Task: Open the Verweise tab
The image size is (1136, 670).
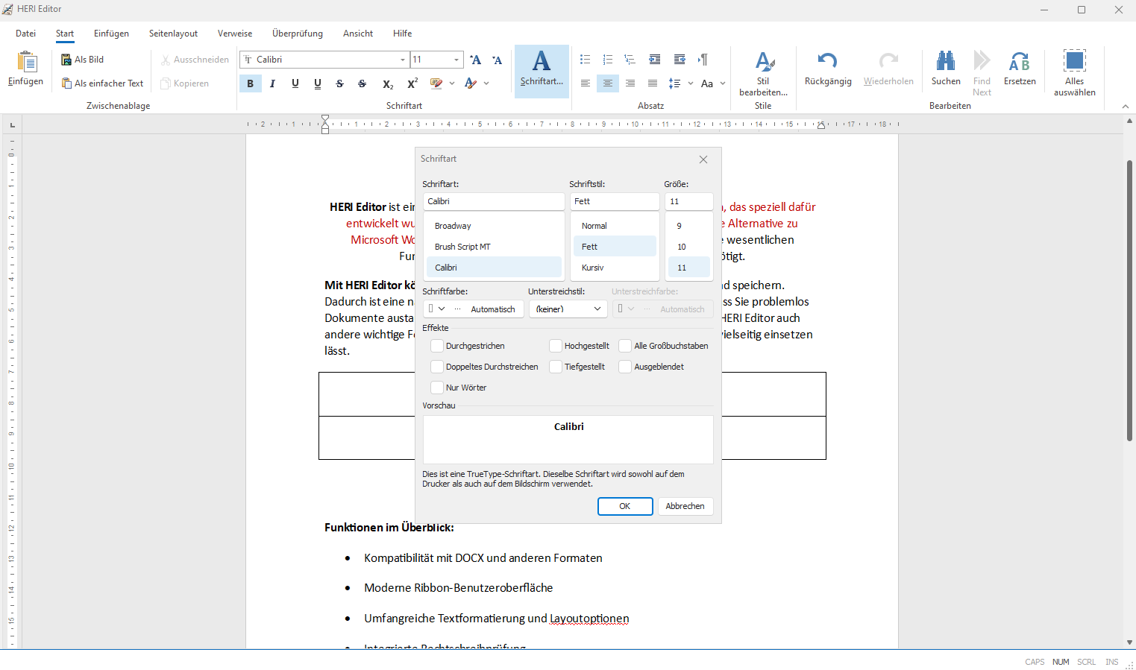Action: point(235,34)
